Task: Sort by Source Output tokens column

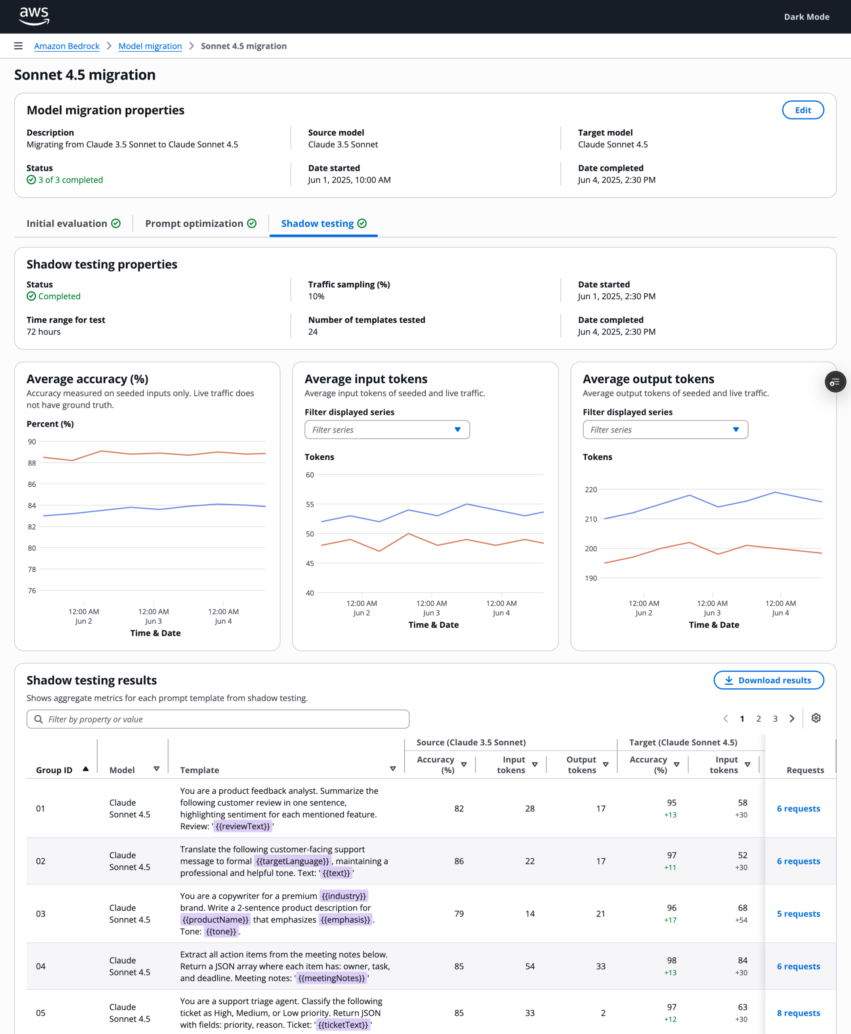Action: point(605,764)
